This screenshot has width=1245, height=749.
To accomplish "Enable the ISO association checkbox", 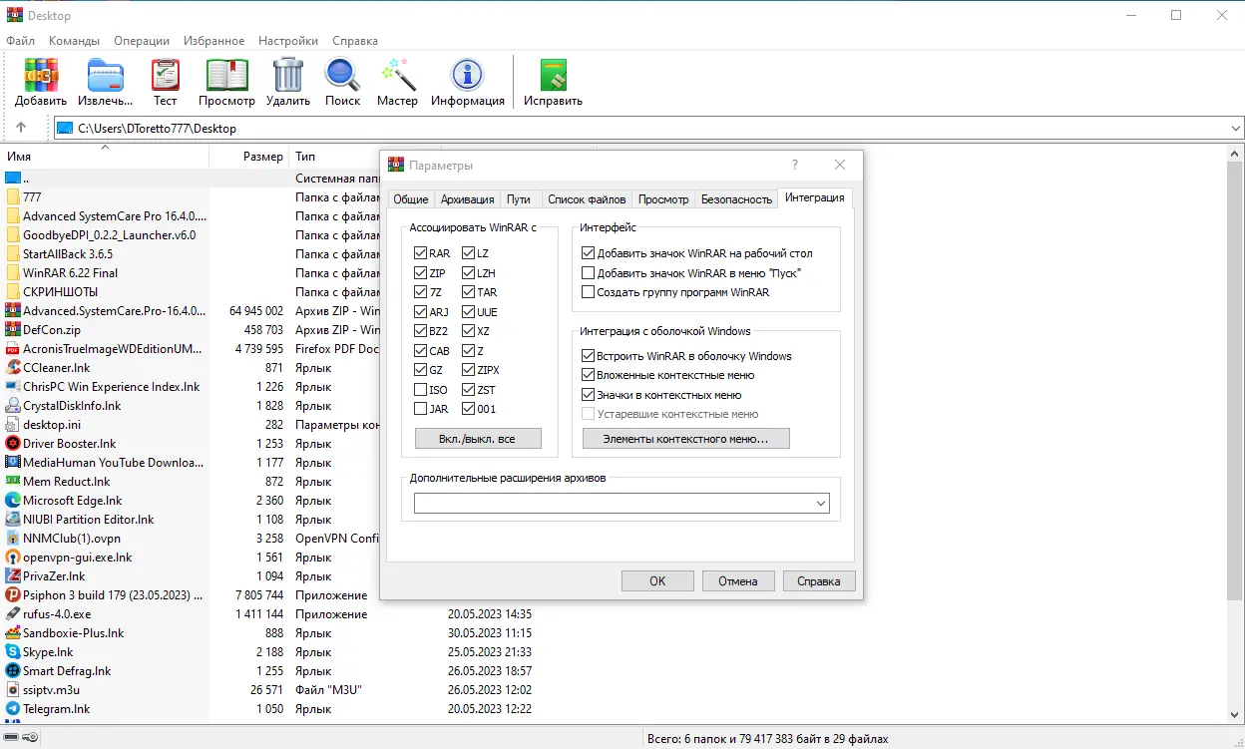I will pos(421,390).
